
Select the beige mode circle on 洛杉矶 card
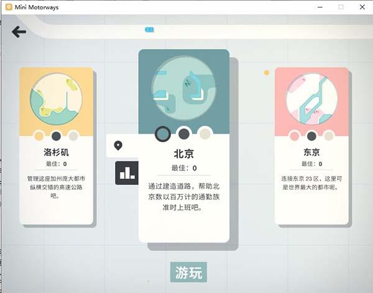click(73, 136)
